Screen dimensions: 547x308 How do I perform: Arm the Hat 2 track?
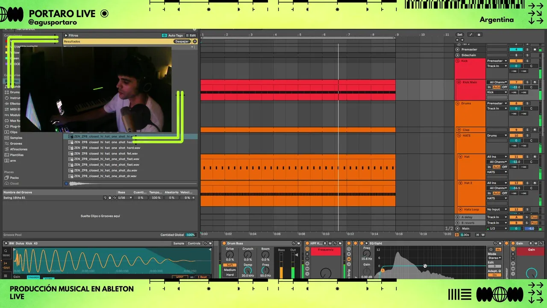pos(535,183)
